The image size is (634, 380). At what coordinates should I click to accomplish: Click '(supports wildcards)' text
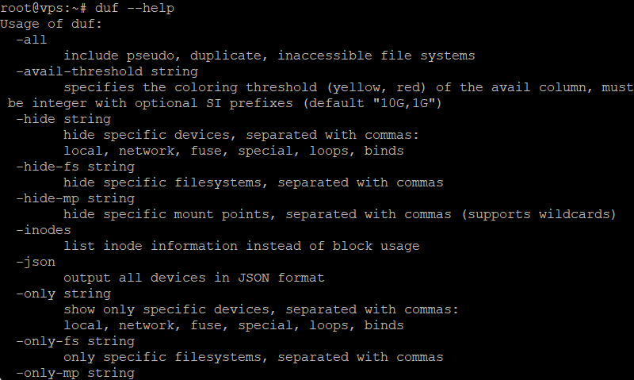539,214
